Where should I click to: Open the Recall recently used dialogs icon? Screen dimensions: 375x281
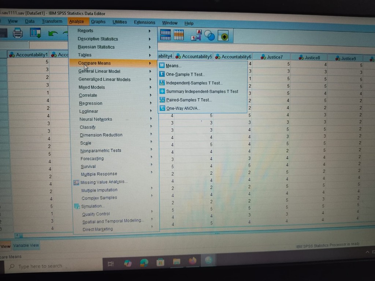[x=36, y=33]
